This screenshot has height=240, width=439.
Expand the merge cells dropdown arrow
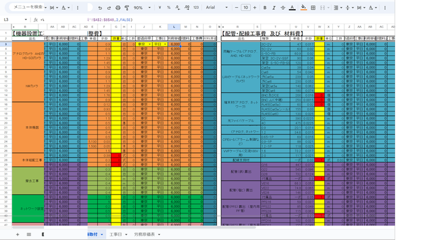coord(329,8)
